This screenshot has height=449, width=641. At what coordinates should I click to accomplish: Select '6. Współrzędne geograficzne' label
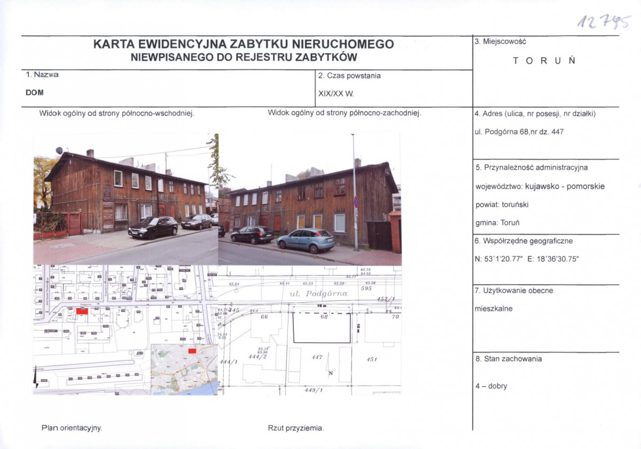(x=523, y=241)
